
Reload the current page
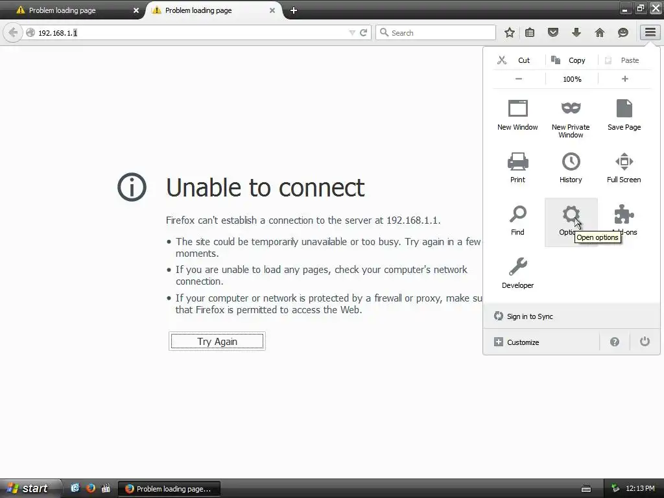point(363,32)
